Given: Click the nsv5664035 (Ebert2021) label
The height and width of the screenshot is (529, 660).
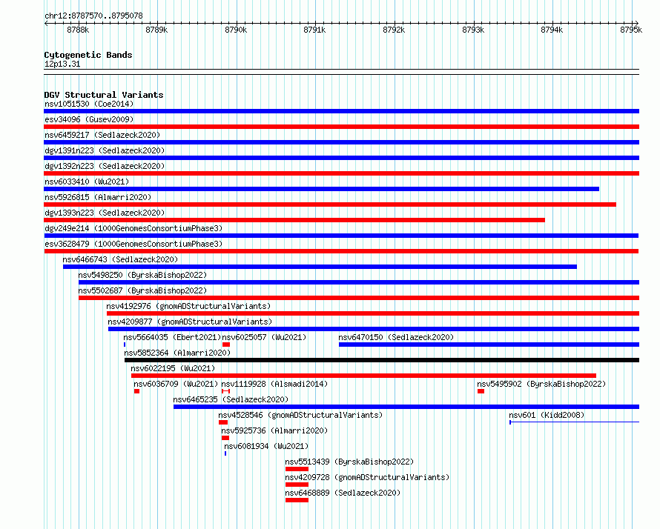Looking at the screenshot, I should [x=172, y=337].
